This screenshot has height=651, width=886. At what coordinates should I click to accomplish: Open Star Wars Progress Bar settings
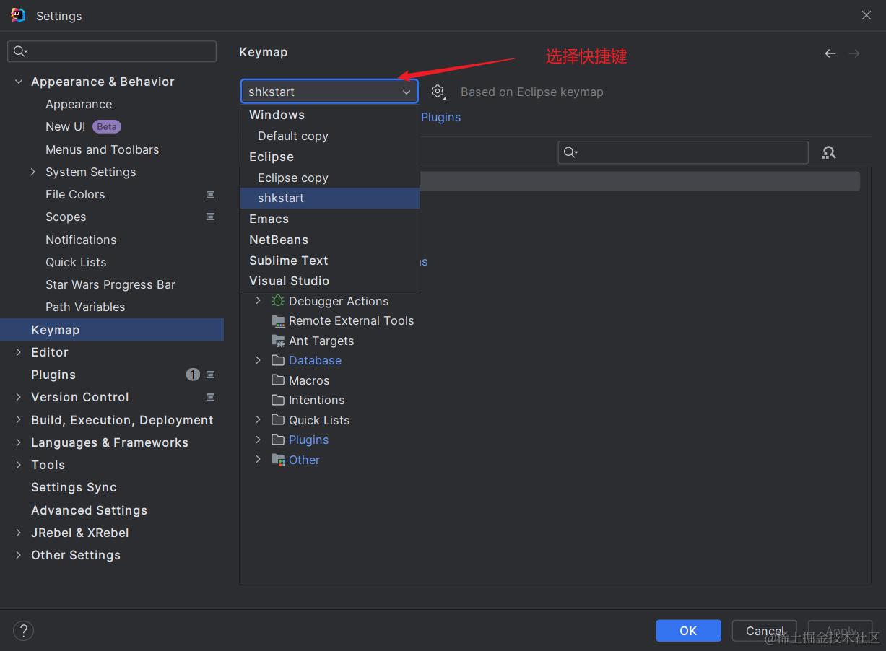pyautogui.click(x=110, y=284)
